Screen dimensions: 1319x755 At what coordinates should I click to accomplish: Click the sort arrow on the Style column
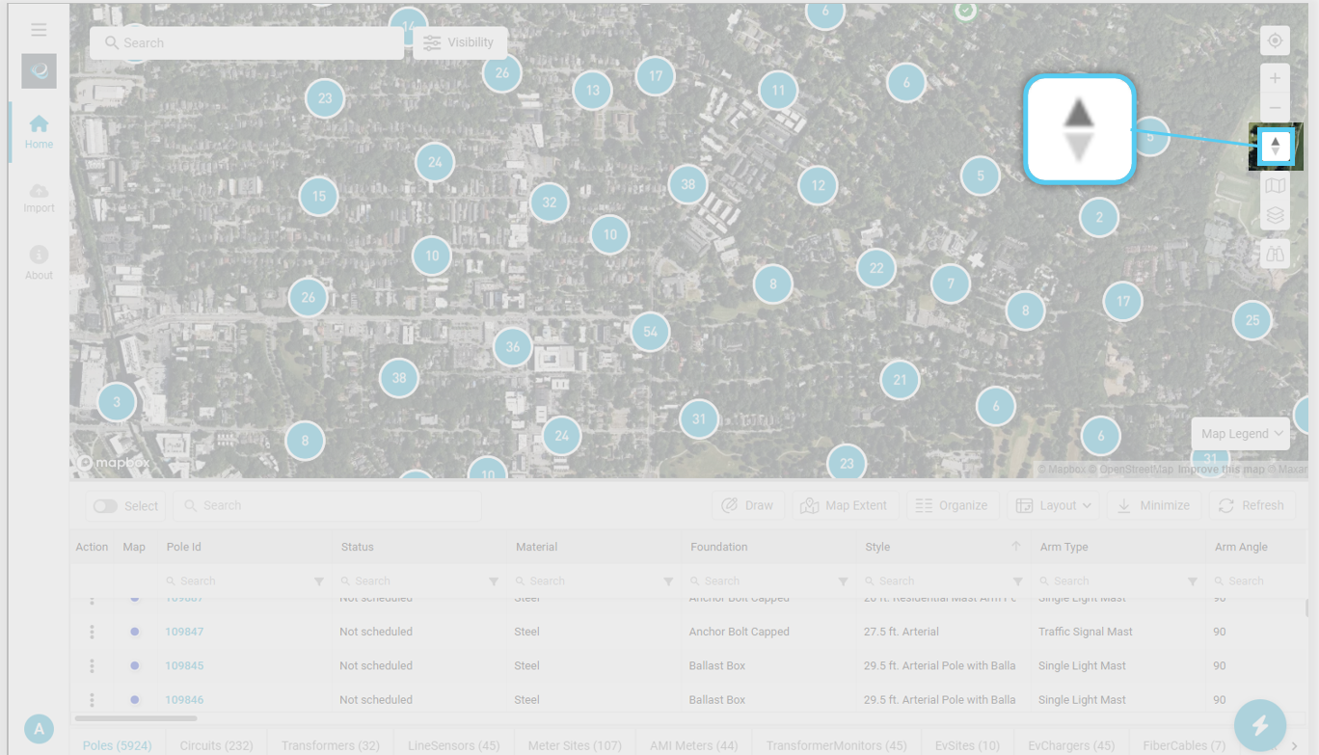coord(1015,547)
